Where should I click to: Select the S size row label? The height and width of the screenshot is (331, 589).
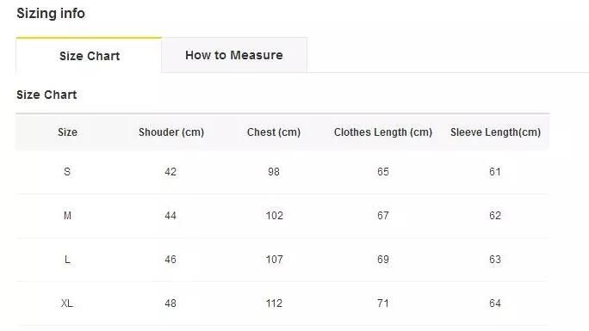pos(67,172)
